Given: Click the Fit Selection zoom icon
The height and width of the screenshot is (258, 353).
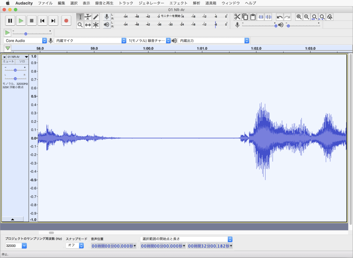Looking at the screenshot, I should pyautogui.click(x=314, y=17).
